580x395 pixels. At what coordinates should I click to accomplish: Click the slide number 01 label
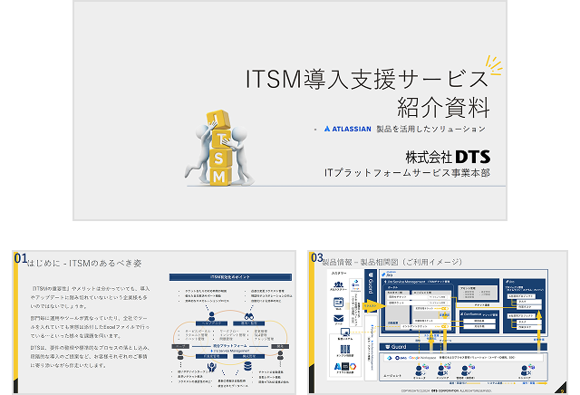20,259
